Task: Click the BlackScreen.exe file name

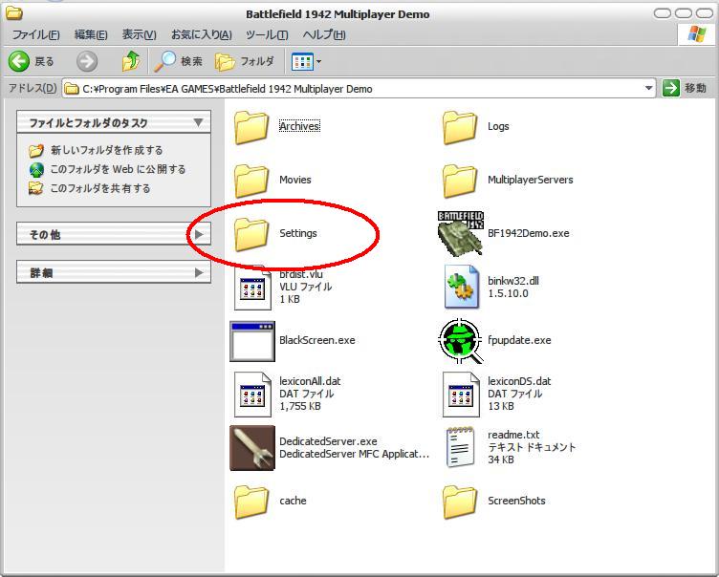Action: click(317, 340)
